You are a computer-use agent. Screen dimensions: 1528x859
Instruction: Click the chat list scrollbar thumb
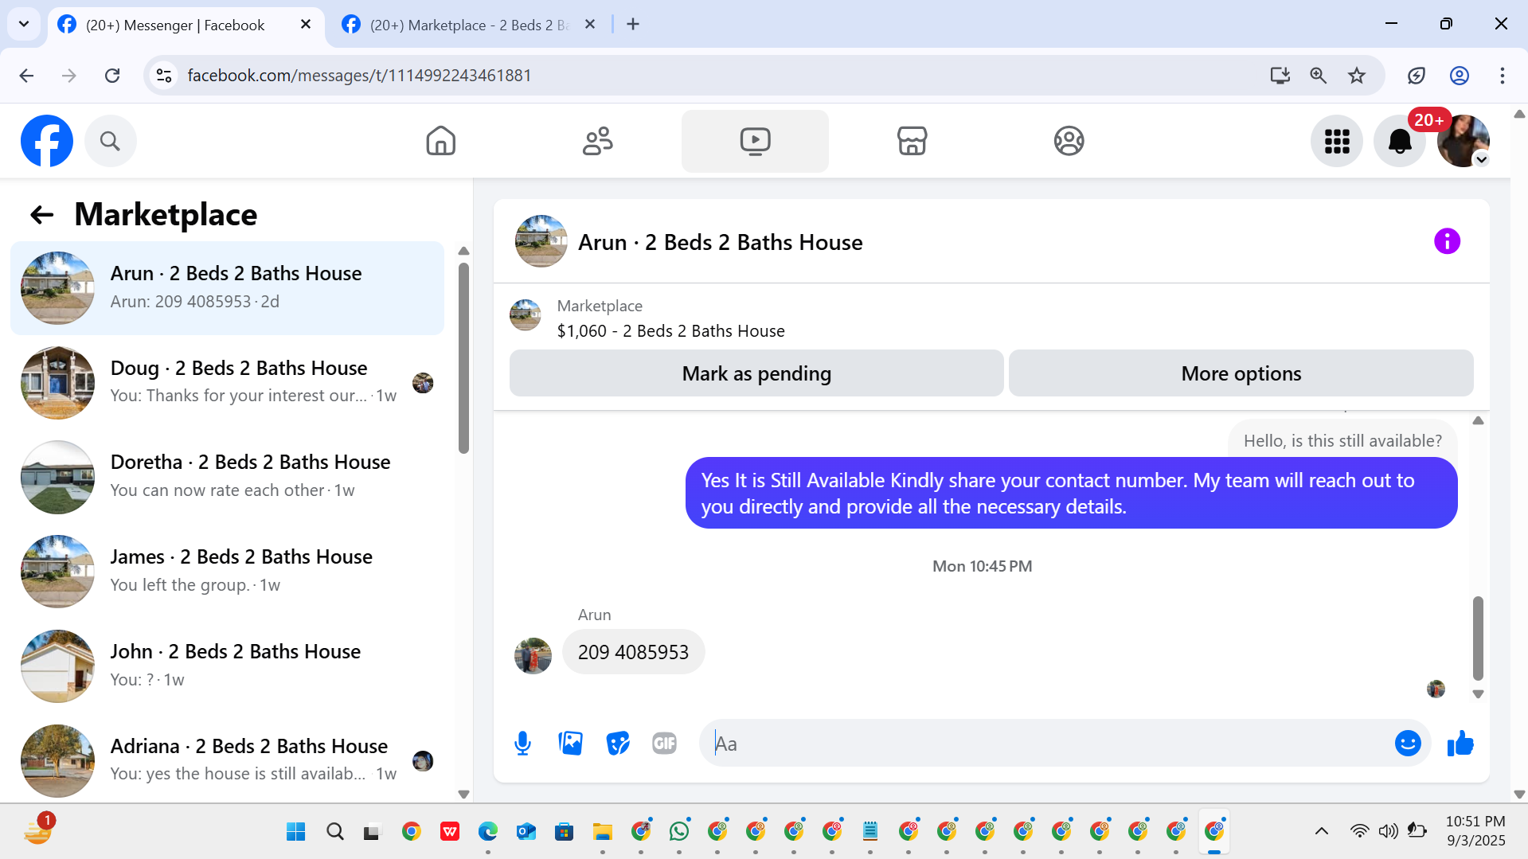tap(463, 358)
